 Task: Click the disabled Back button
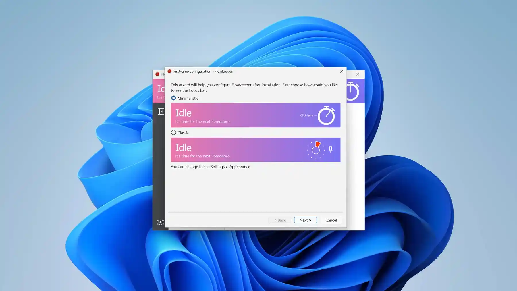[x=279, y=220]
